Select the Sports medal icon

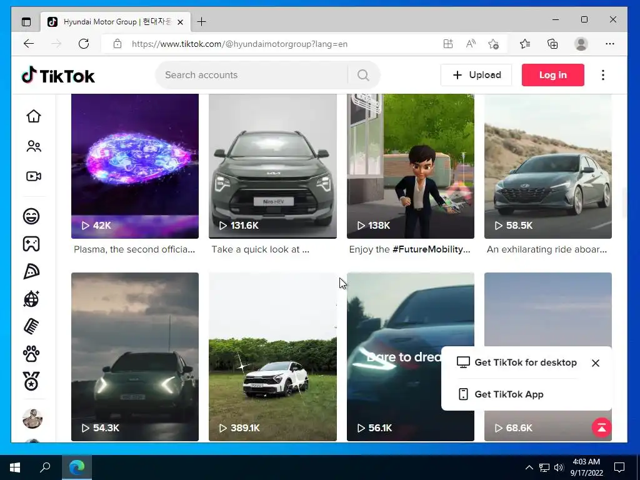(x=31, y=381)
